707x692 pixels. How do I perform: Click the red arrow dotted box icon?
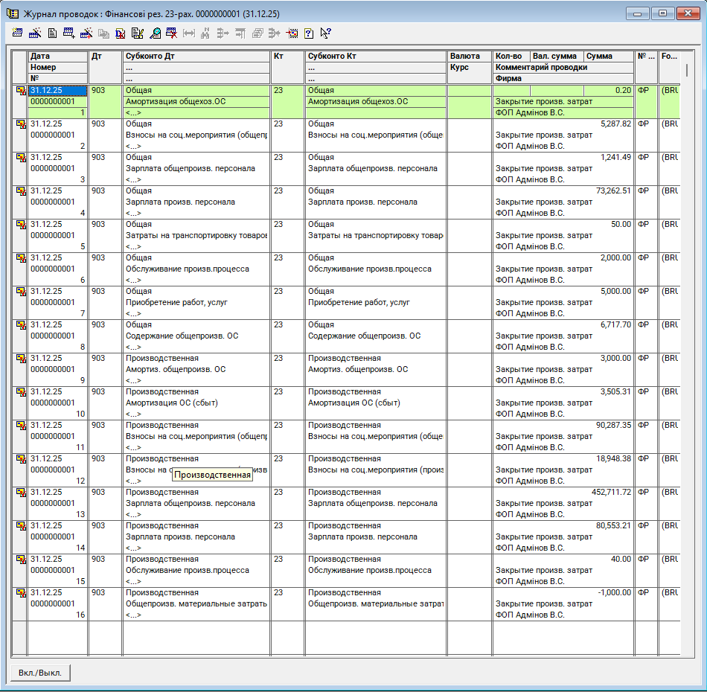tap(292, 33)
